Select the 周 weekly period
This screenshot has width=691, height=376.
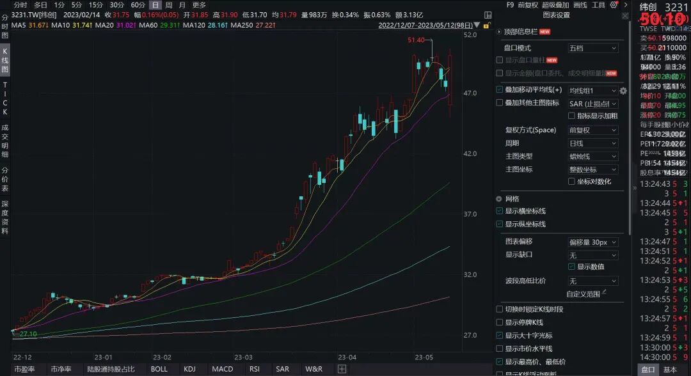169,5
